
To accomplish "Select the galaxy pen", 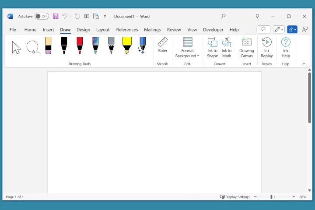I will 95,45.
